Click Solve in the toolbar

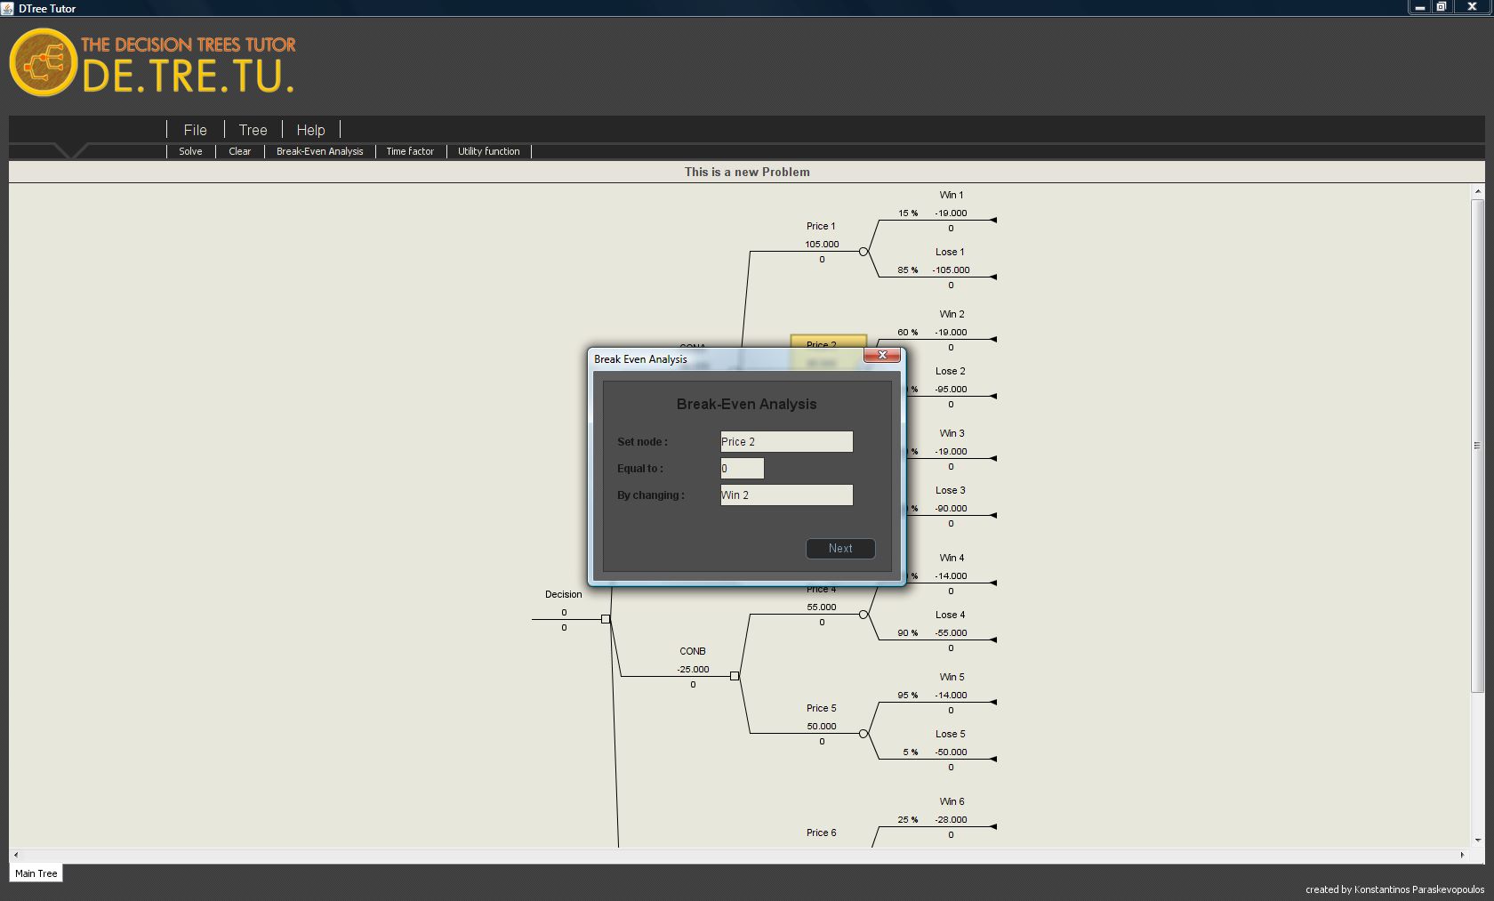click(x=190, y=151)
